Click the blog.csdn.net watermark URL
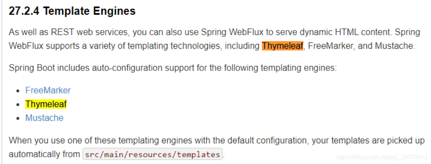 pyautogui.click(x=382, y=157)
